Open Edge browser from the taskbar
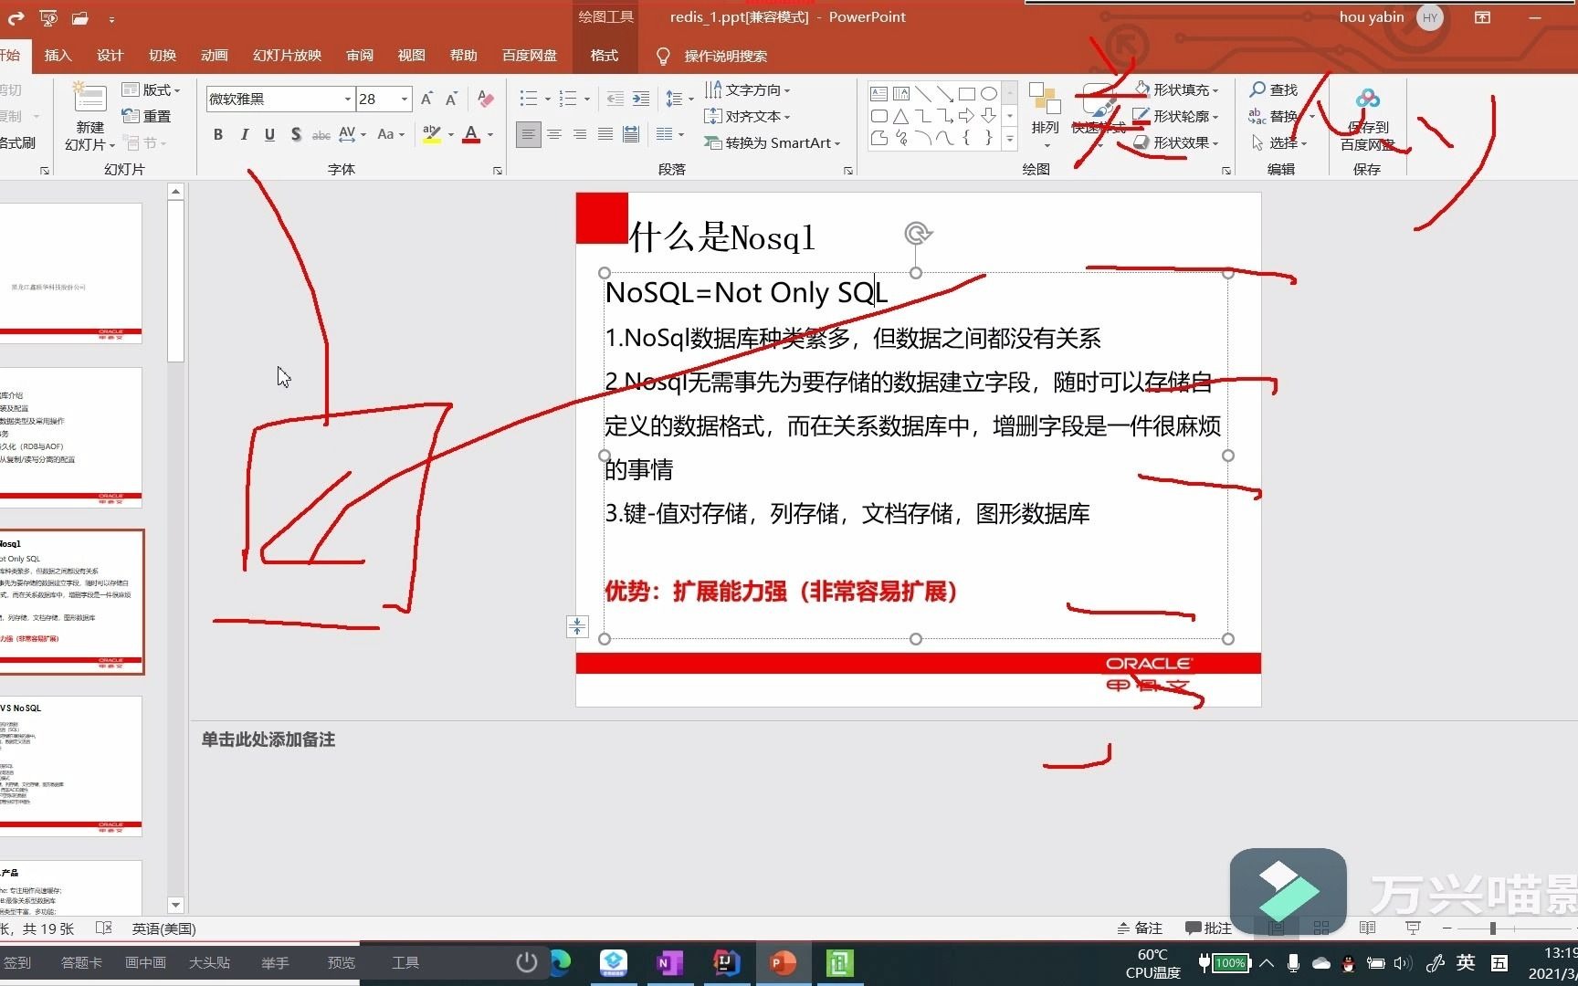The height and width of the screenshot is (986, 1578). pyautogui.click(x=559, y=962)
